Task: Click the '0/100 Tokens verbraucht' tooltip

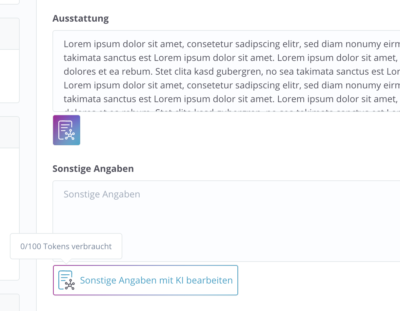Action: pos(66,246)
